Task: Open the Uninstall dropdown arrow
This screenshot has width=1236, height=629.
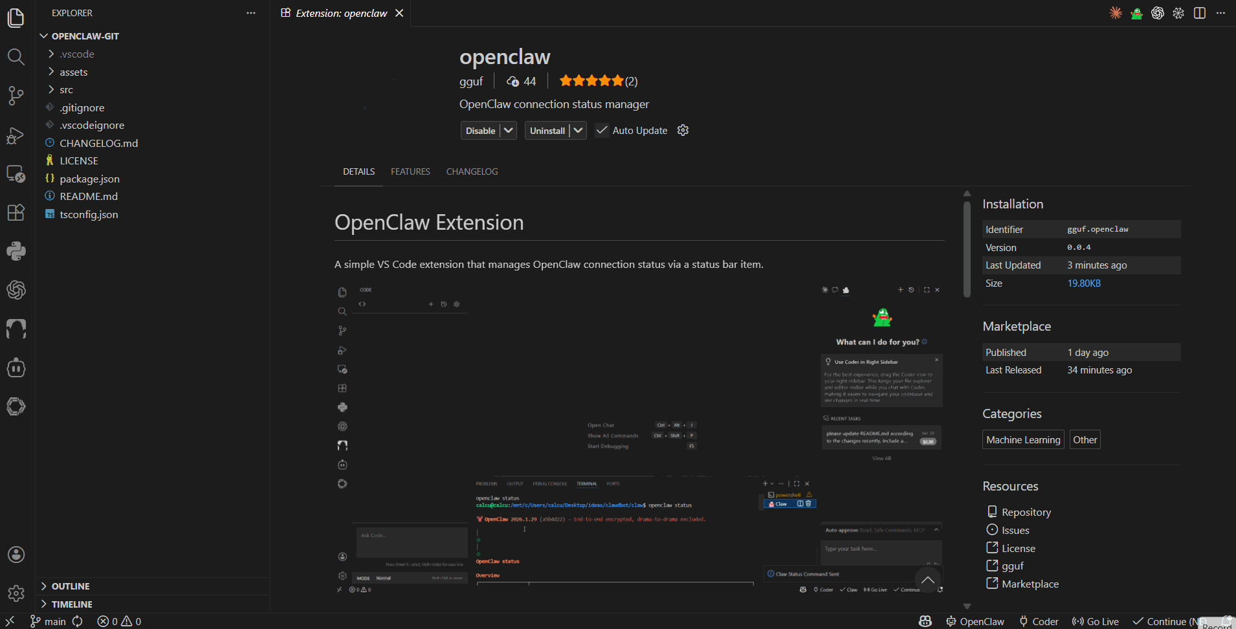Action: tap(579, 130)
